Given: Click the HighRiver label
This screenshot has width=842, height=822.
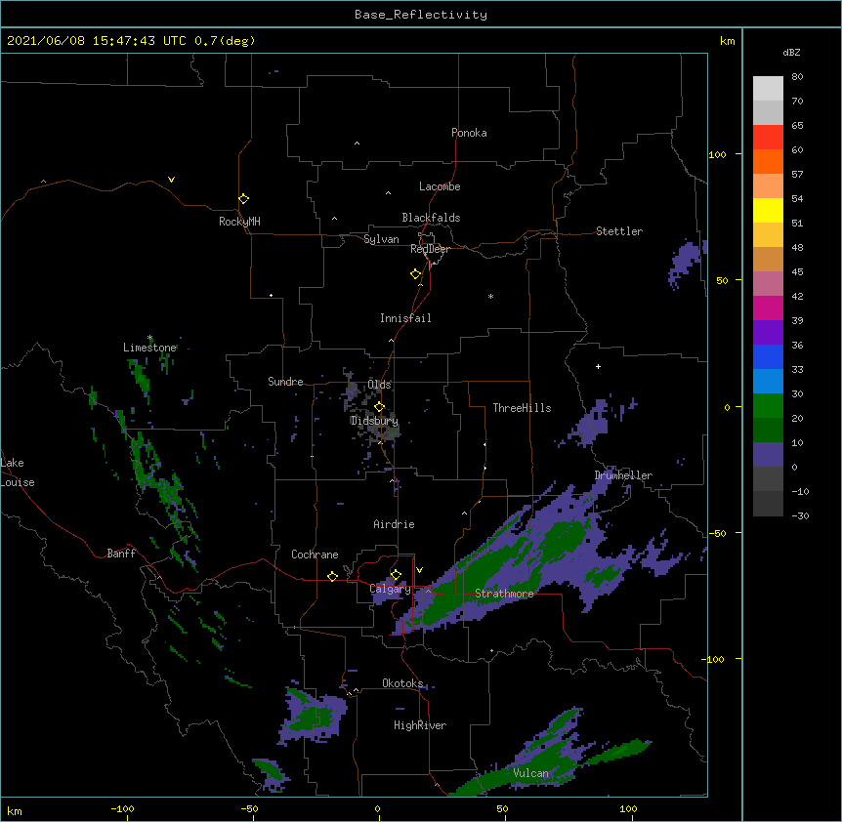Looking at the screenshot, I should pos(420,725).
